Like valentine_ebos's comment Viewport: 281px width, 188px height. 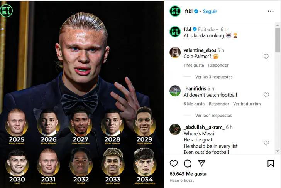click(266, 57)
